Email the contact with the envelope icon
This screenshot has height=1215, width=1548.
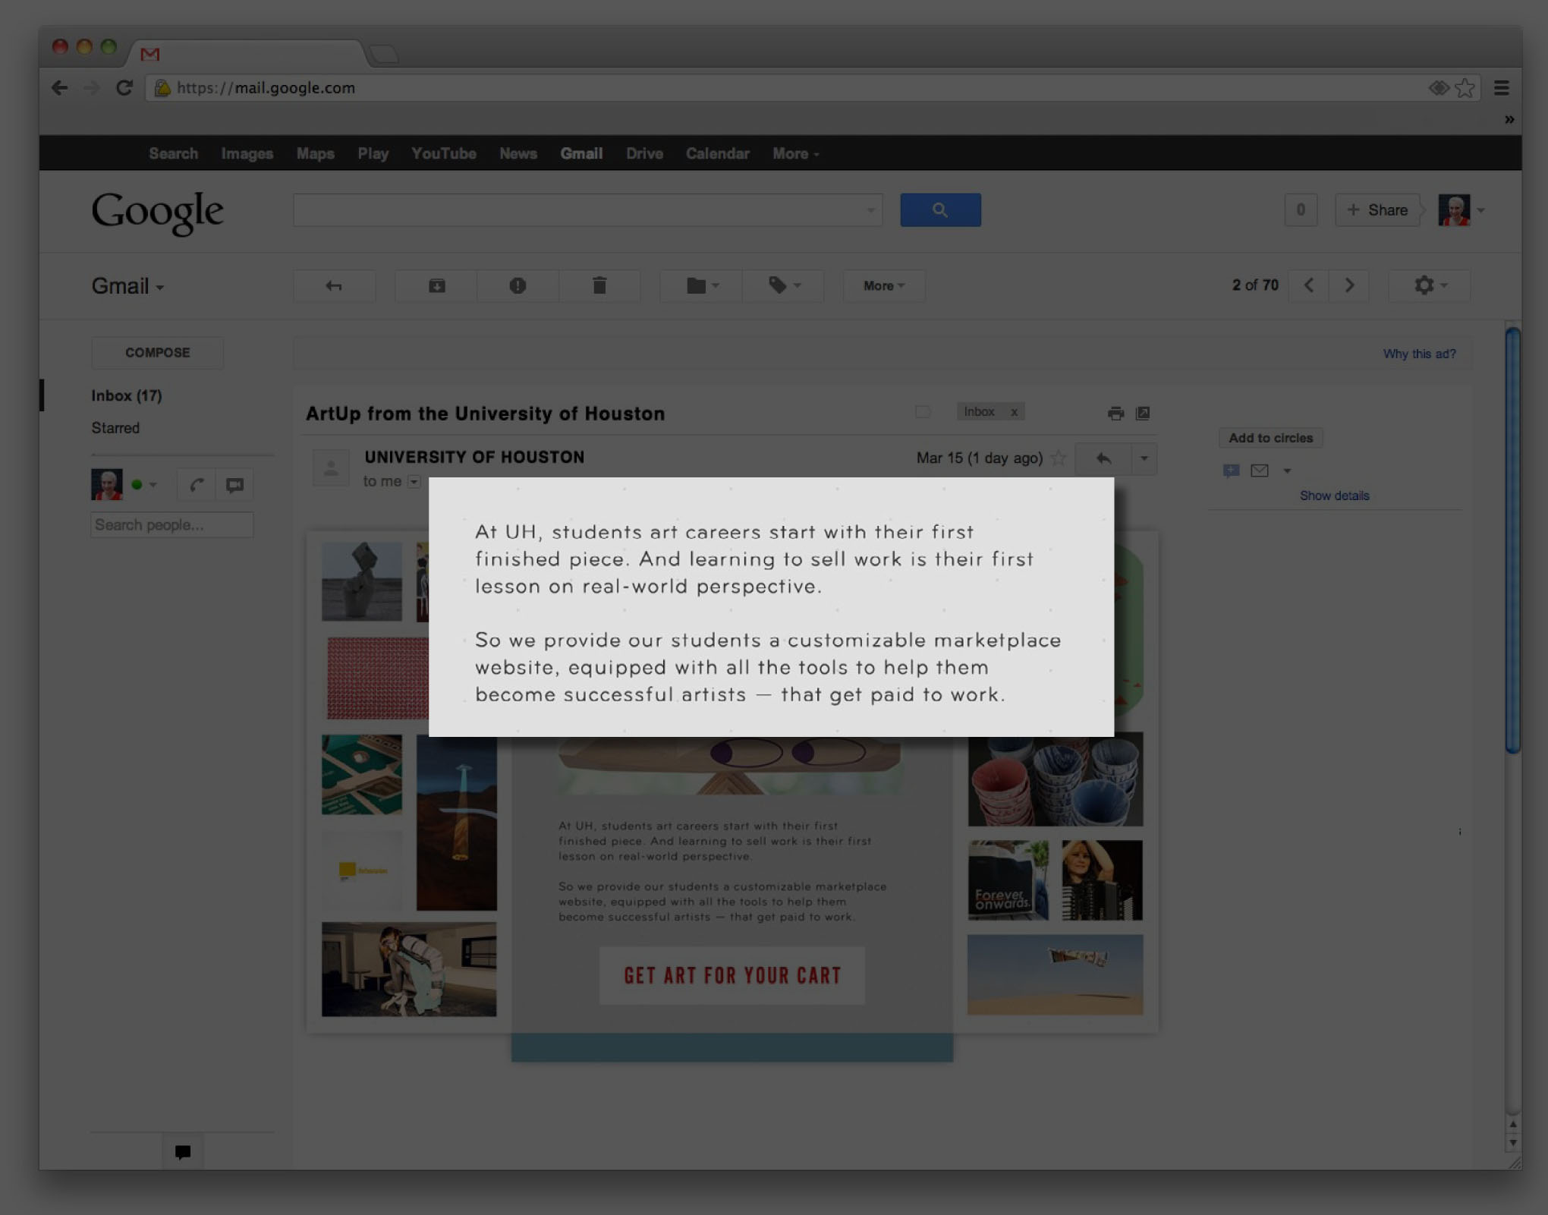click(1260, 471)
